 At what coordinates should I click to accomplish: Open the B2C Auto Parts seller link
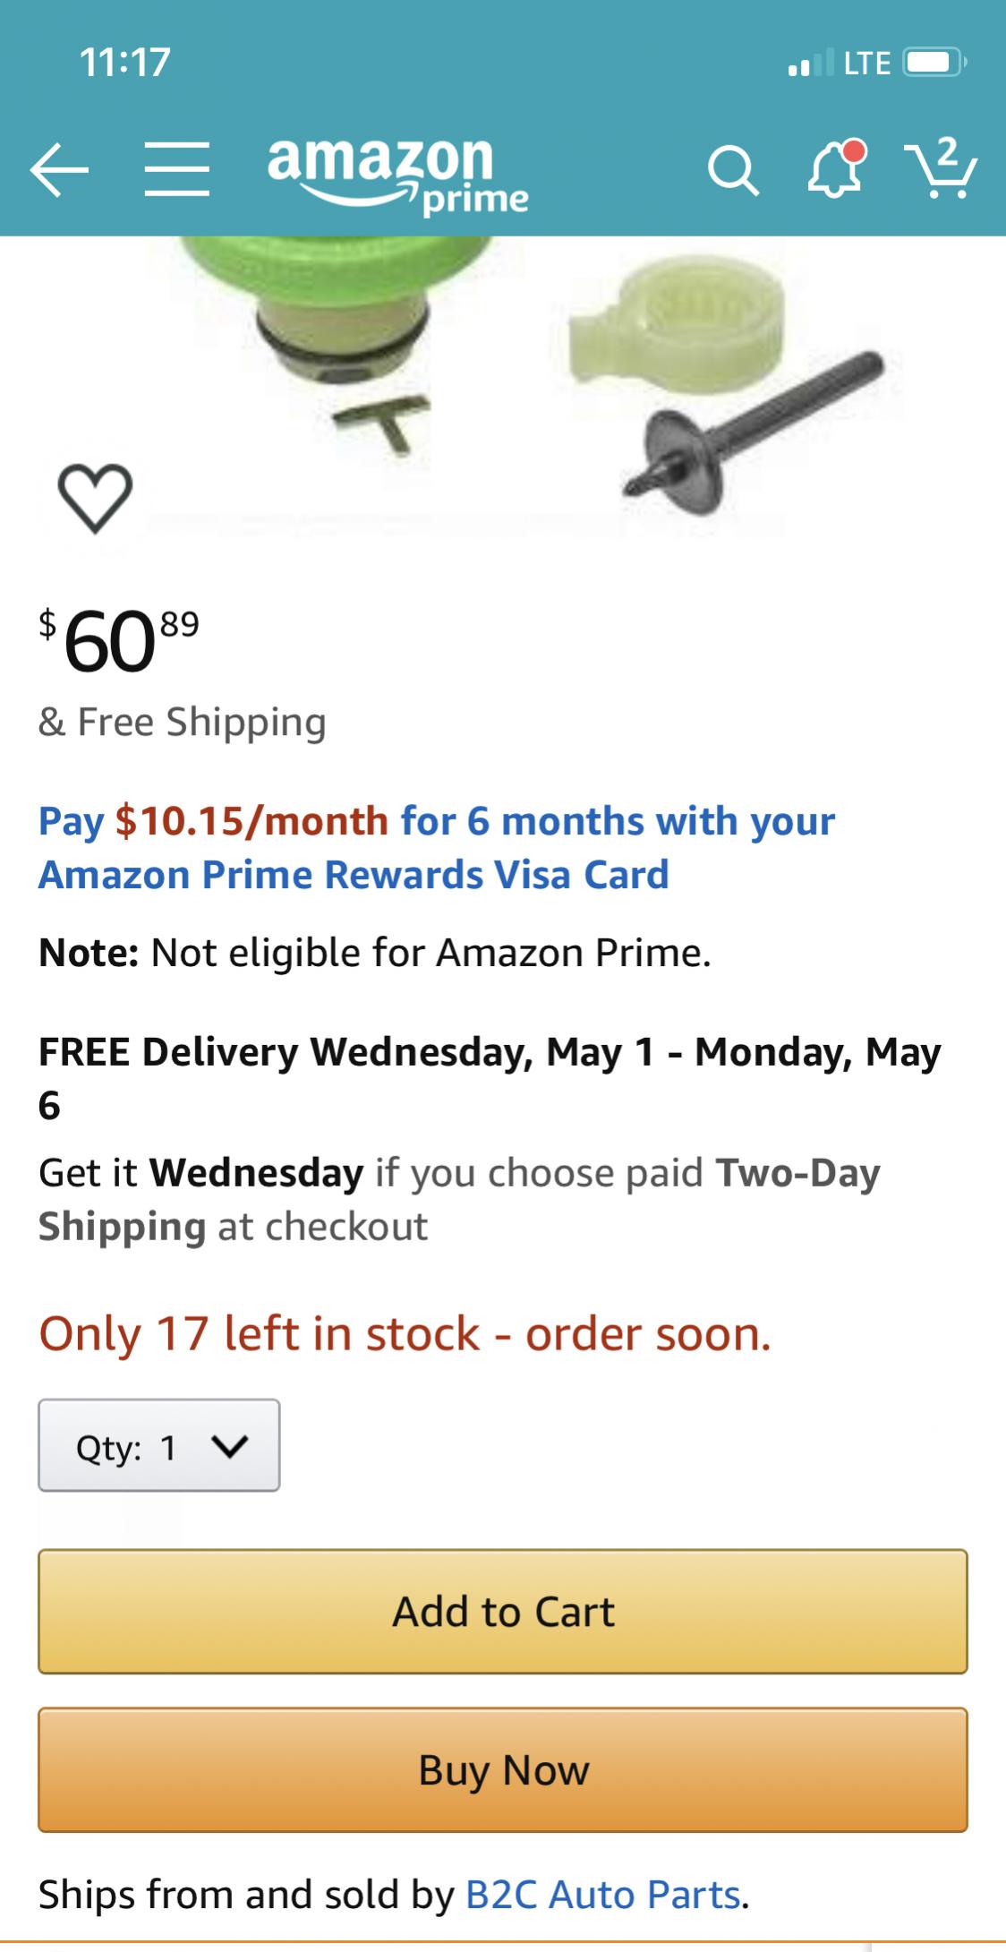602,1894
